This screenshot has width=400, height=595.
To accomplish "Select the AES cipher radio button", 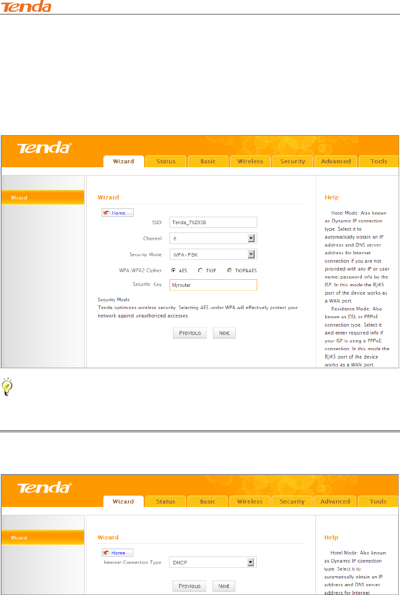I will (173, 271).
